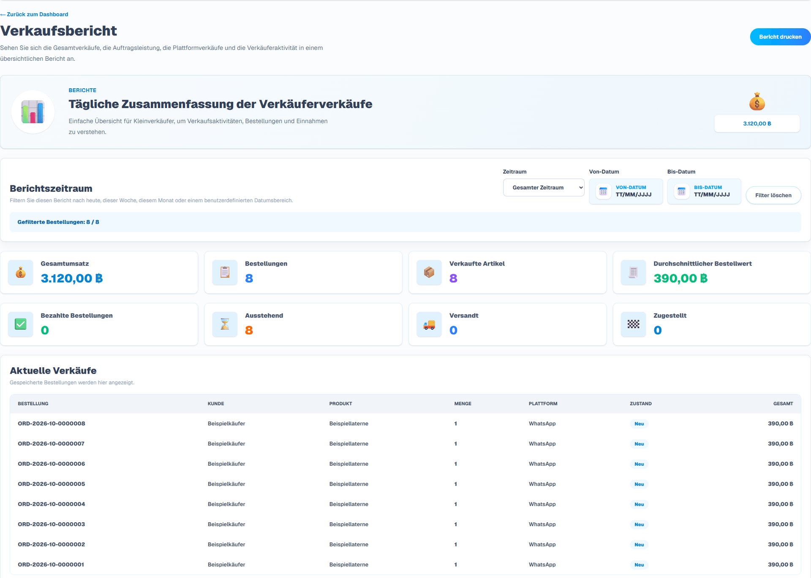Click the ZUSTAND column header
The width and height of the screenshot is (811, 578).
pos(640,404)
